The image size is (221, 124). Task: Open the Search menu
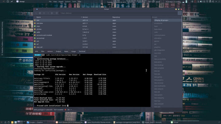[x=61, y=2]
